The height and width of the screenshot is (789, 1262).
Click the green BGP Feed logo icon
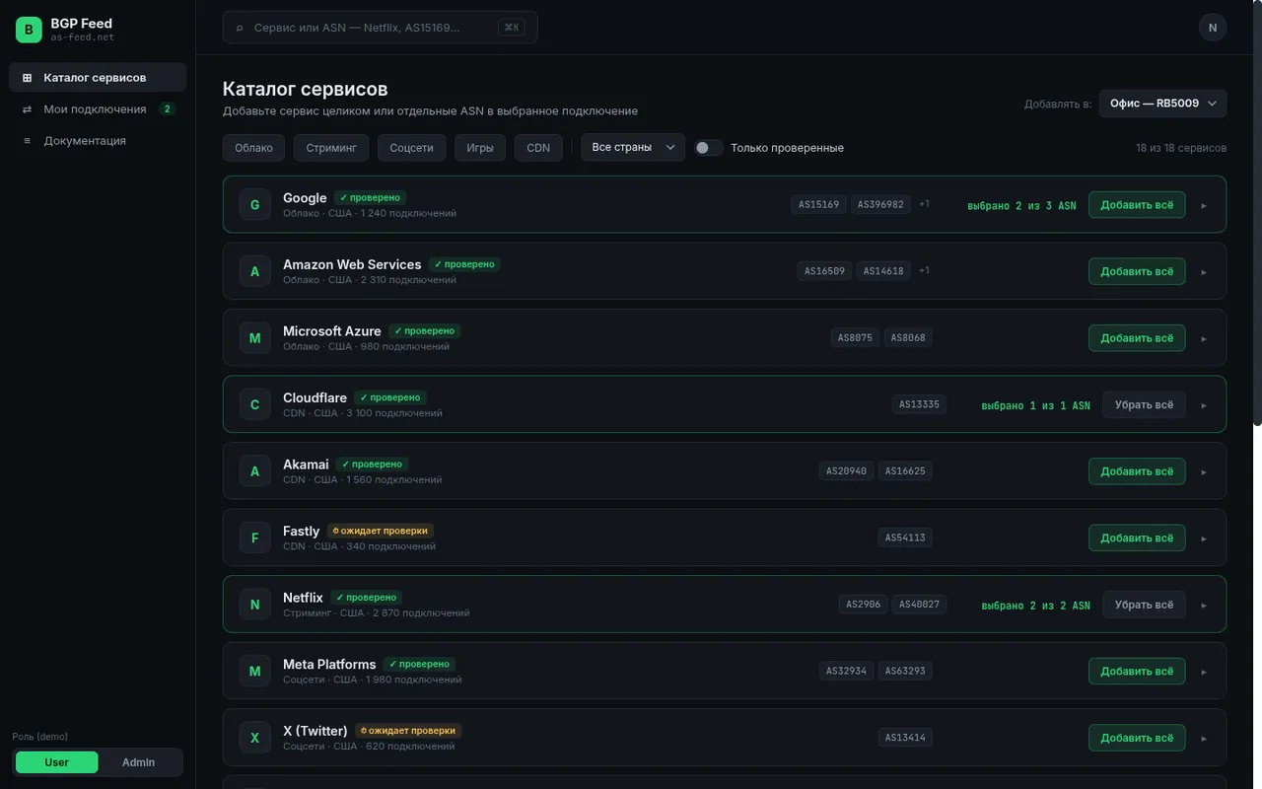pyautogui.click(x=29, y=30)
